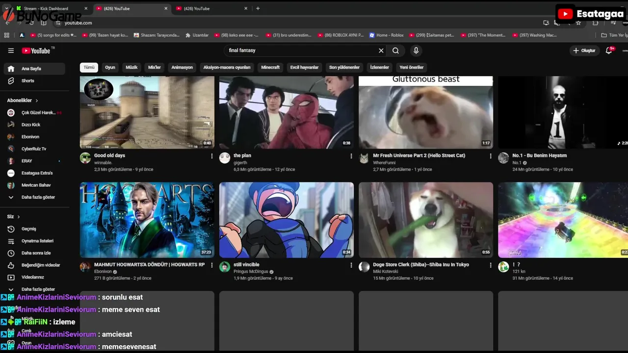628x353 pixels.
Task: Open more options for 'Good old days'
Action: [212, 156]
